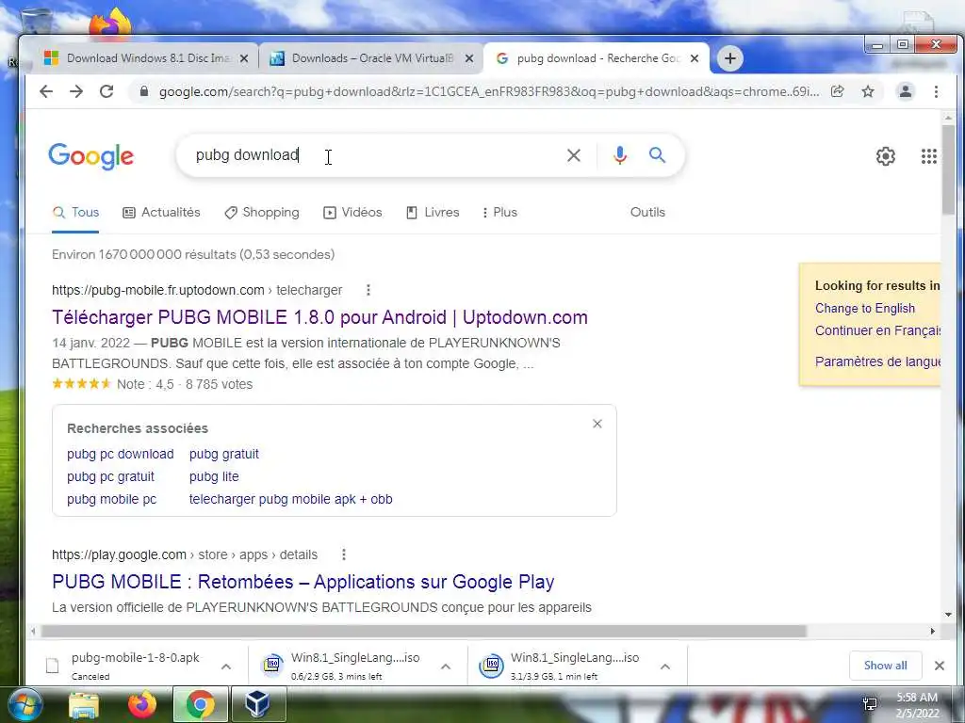The image size is (965, 723).
Task: Launch Firefox from the taskbar
Action: point(142,704)
